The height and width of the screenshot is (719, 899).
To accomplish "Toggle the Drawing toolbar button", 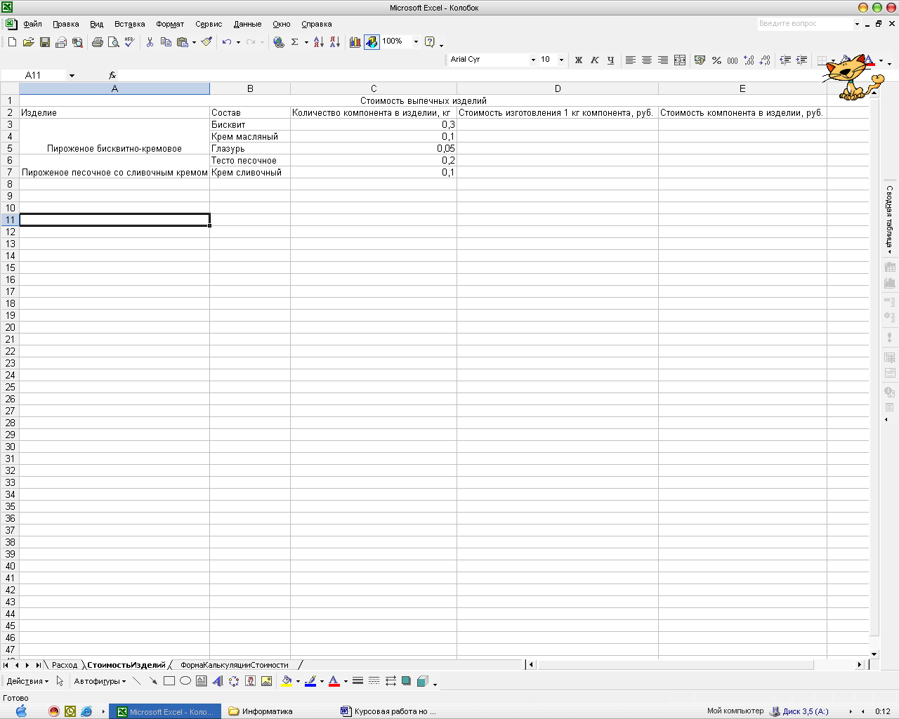I will (x=372, y=42).
